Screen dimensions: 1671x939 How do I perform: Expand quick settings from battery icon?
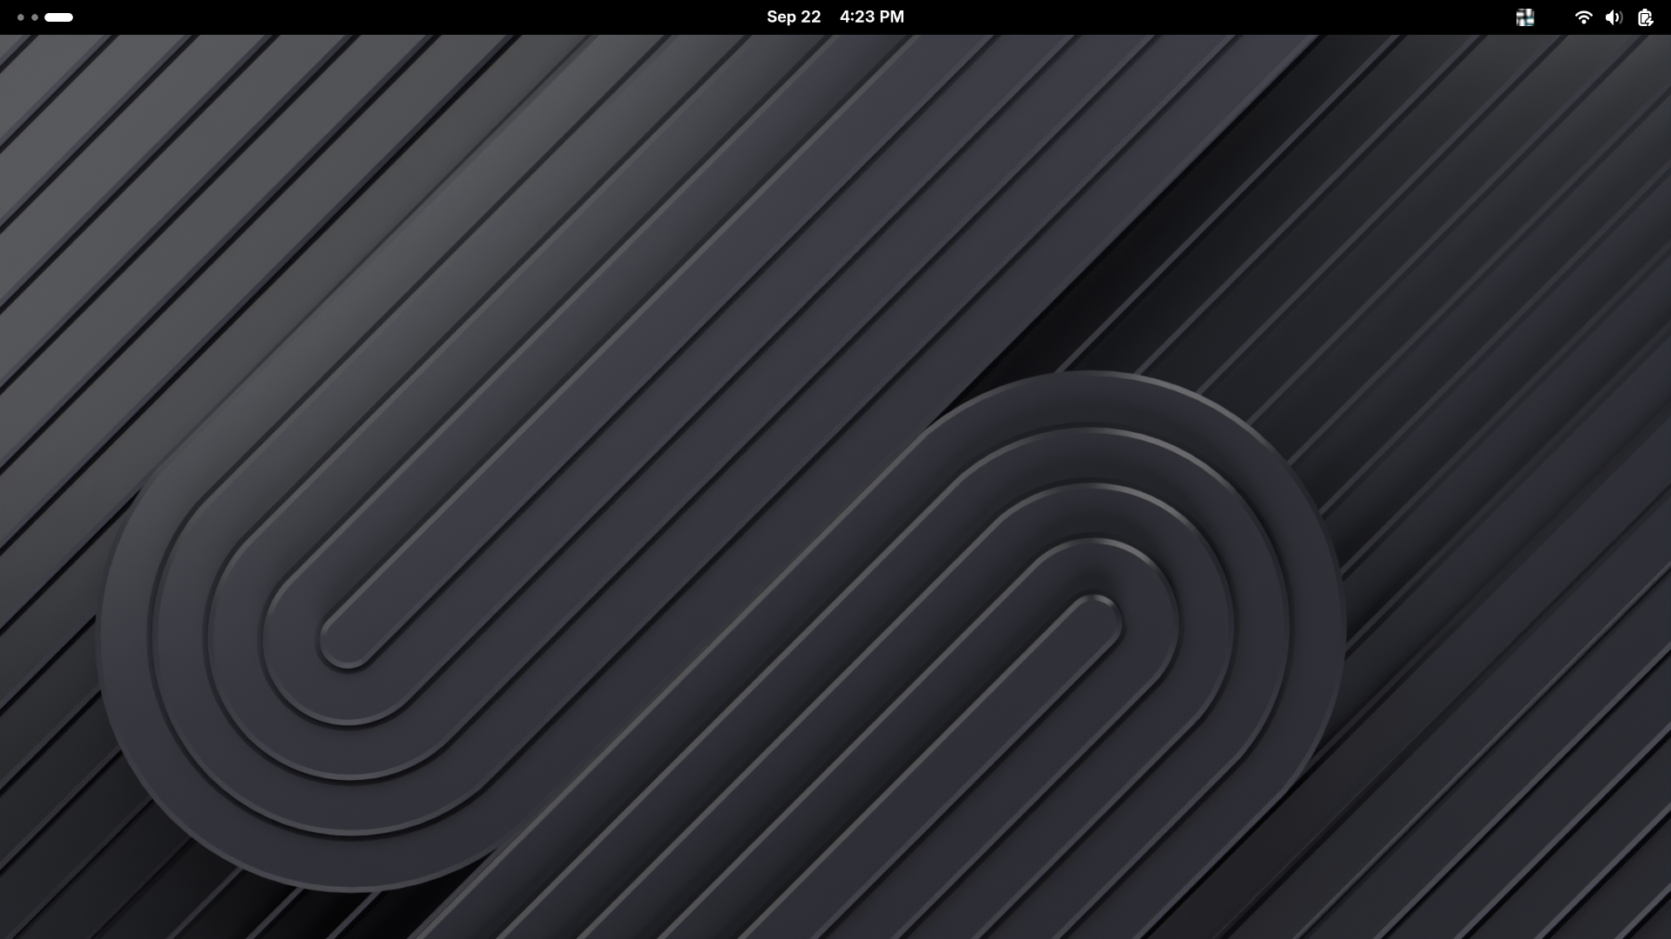pos(1645,17)
